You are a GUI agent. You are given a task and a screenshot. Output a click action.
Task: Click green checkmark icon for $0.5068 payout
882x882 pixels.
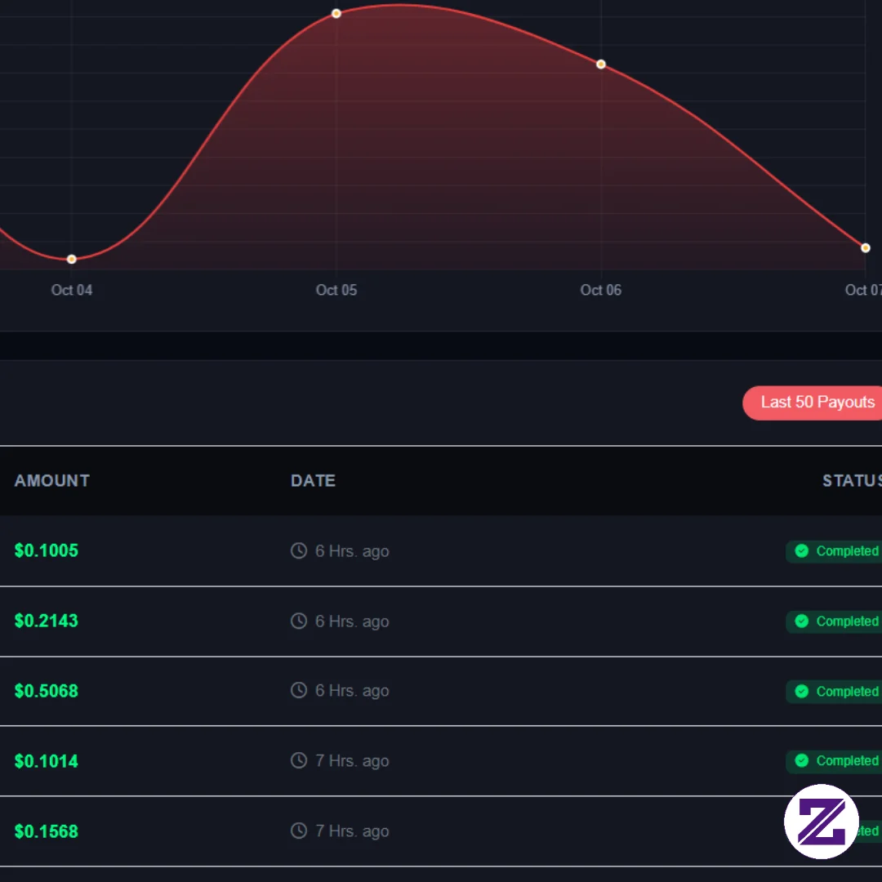[802, 692]
